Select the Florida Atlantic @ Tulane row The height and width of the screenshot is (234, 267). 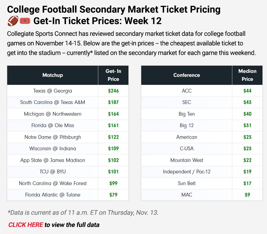53,195
